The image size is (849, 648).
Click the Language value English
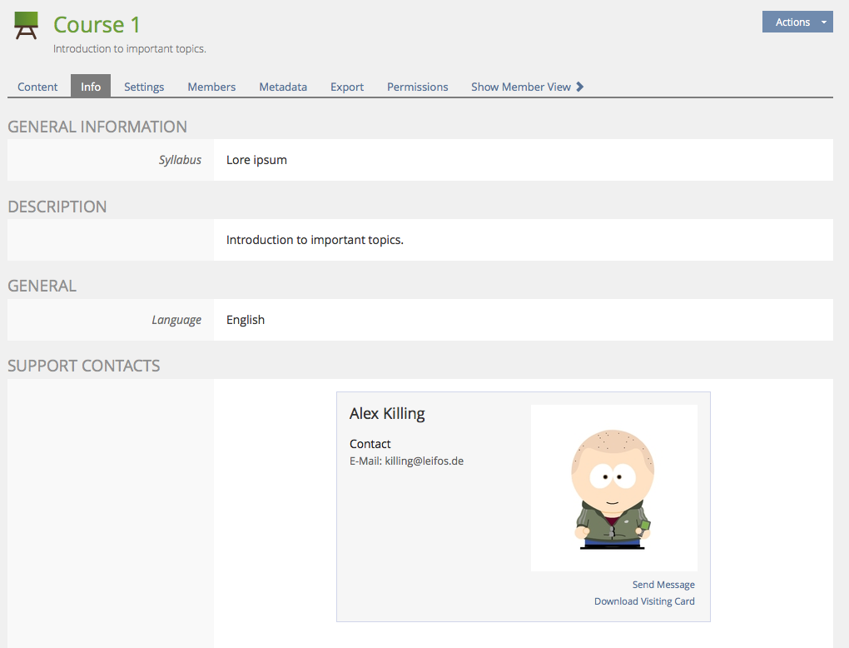(x=246, y=320)
